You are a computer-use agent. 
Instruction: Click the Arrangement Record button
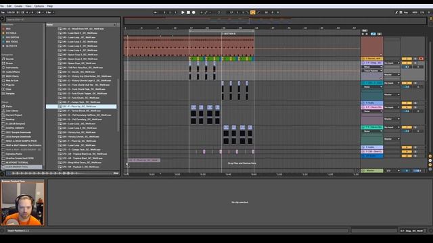(x=193, y=12)
